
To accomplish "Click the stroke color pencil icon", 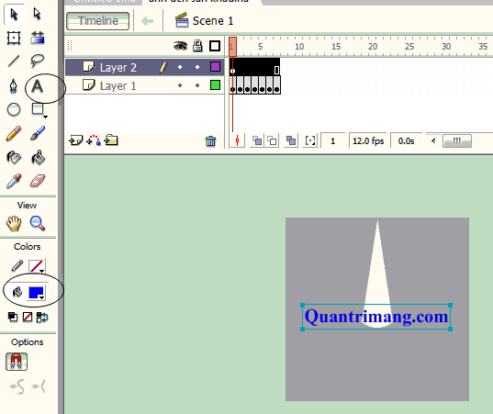I will [x=17, y=266].
